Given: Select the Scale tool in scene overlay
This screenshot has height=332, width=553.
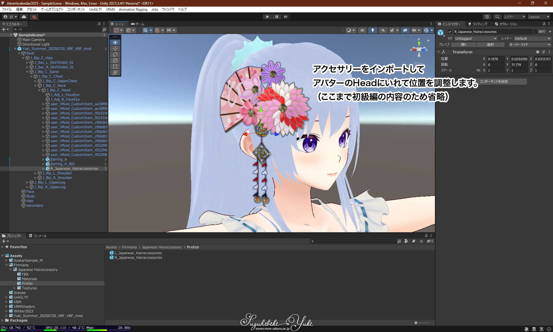Looking at the screenshot, I should pos(115,61).
